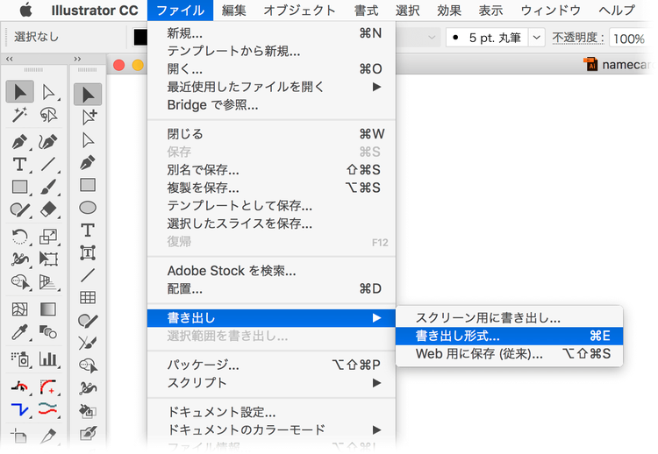Image resolution: width=658 pixels, height=454 pixels.
Task: Select the Type tool in the two-column toolbar
Action: 19,164
